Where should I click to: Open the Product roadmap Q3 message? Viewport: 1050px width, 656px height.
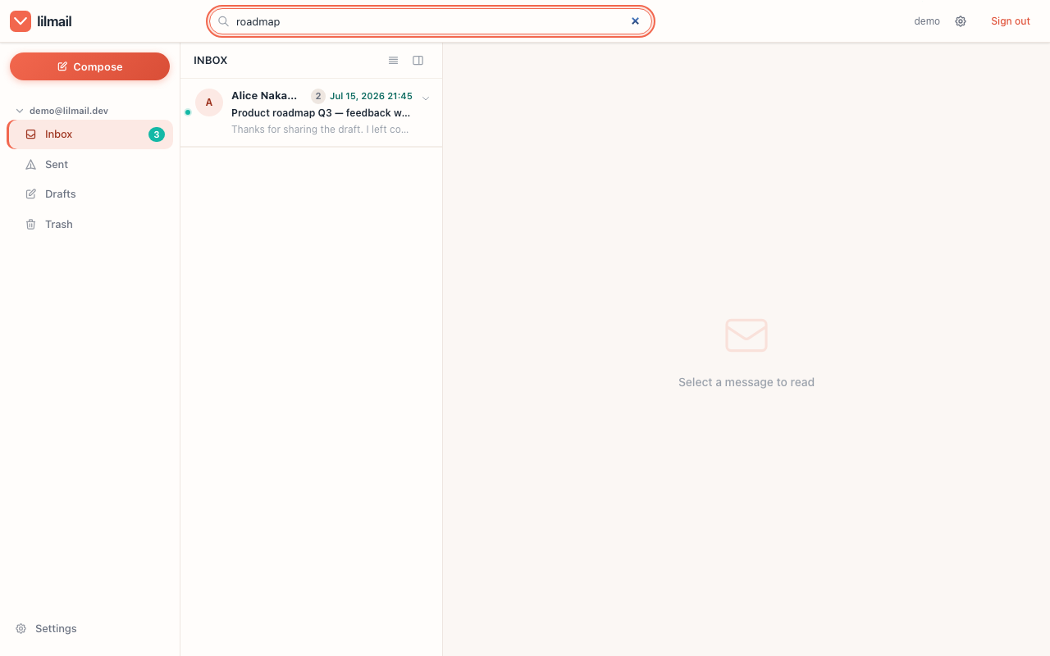[x=312, y=112]
